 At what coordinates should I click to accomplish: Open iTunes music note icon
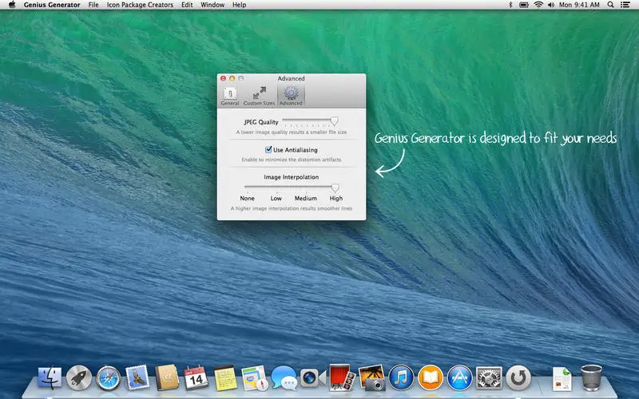point(401,377)
